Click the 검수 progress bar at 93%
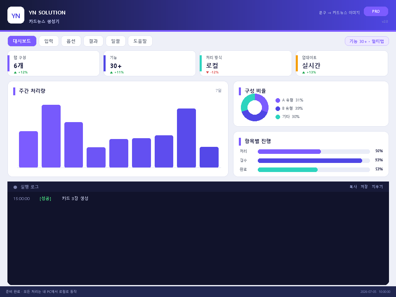This screenshot has width=396, height=297. click(313, 160)
